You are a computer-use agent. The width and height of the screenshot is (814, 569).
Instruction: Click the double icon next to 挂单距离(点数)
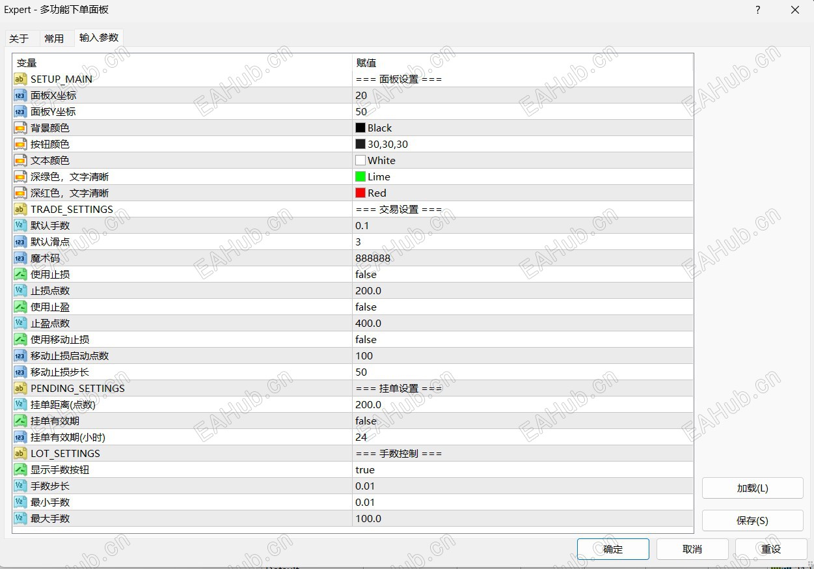pyautogui.click(x=20, y=404)
